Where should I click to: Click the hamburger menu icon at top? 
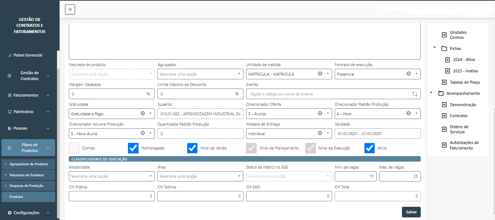(x=70, y=10)
